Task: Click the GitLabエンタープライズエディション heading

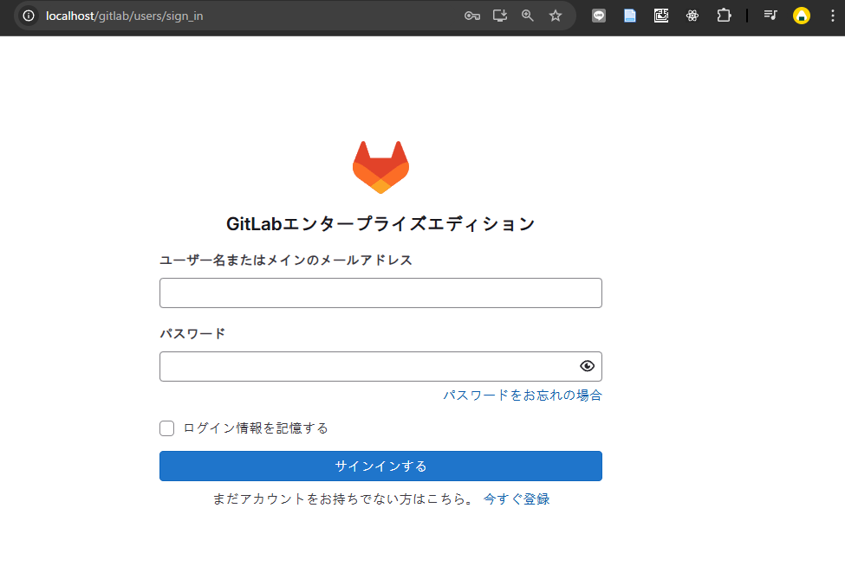Action: click(x=380, y=224)
